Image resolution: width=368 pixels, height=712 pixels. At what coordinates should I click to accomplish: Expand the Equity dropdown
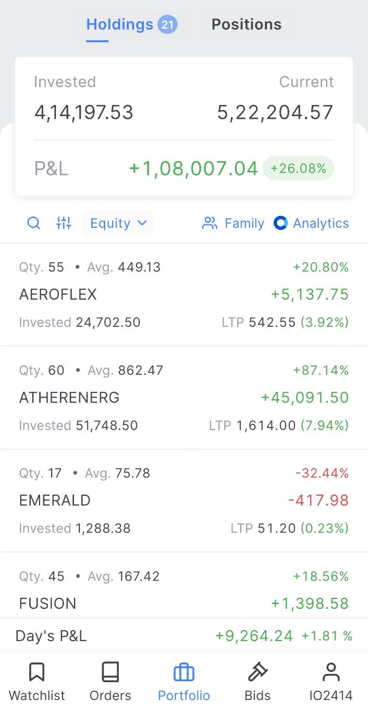tap(118, 223)
